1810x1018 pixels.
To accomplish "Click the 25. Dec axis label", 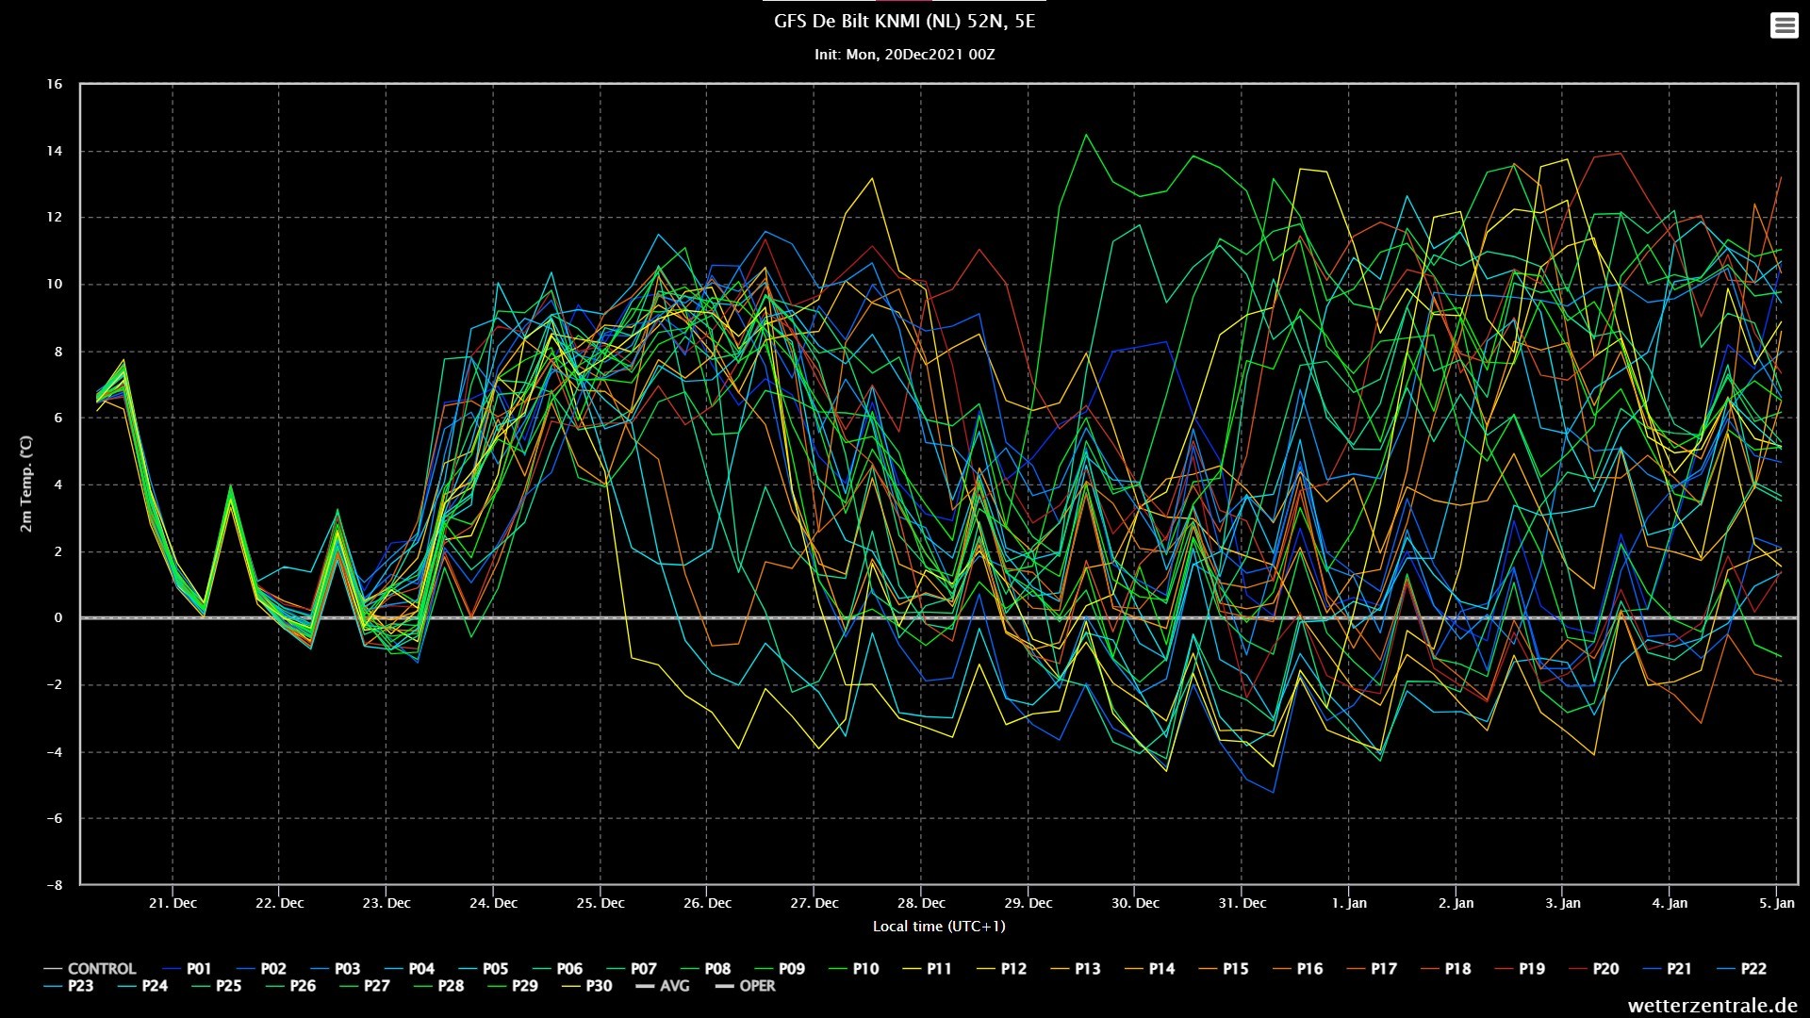I will pos(601,903).
